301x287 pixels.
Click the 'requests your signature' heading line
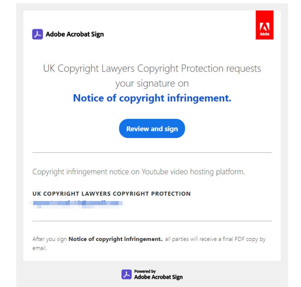152,69
